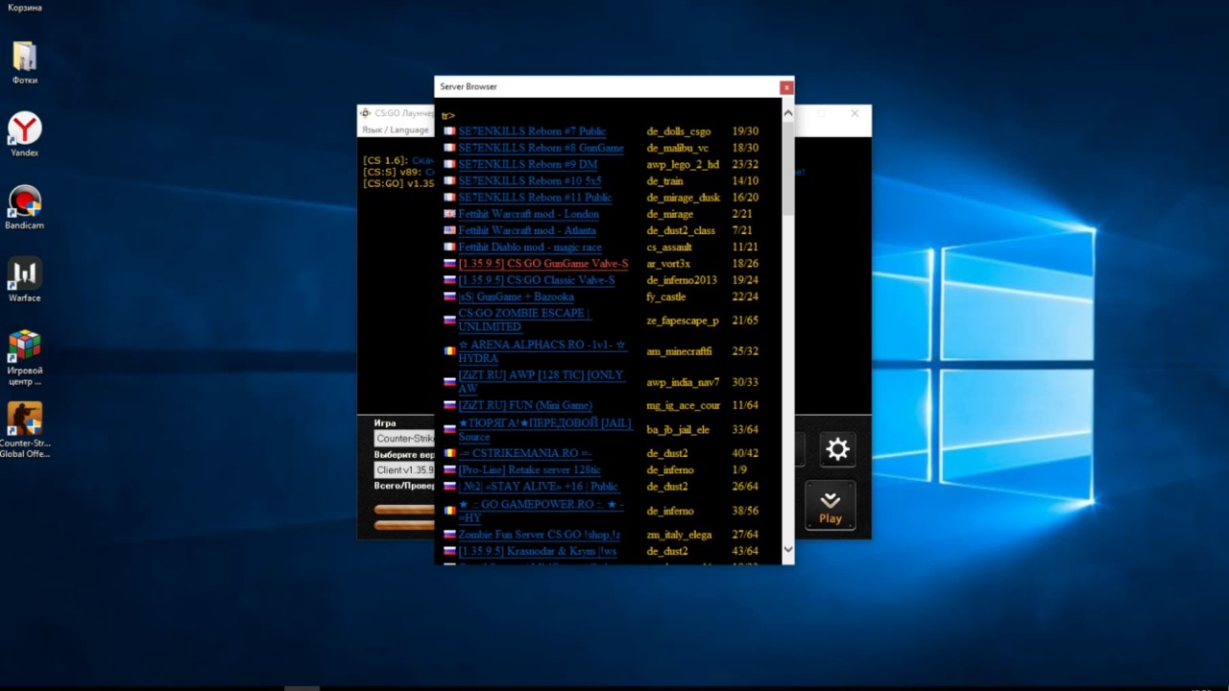The width and height of the screenshot is (1229, 691).
Task: Open [ZiZT.RU] AWP [128 TIC] server link
Action: tap(541, 382)
